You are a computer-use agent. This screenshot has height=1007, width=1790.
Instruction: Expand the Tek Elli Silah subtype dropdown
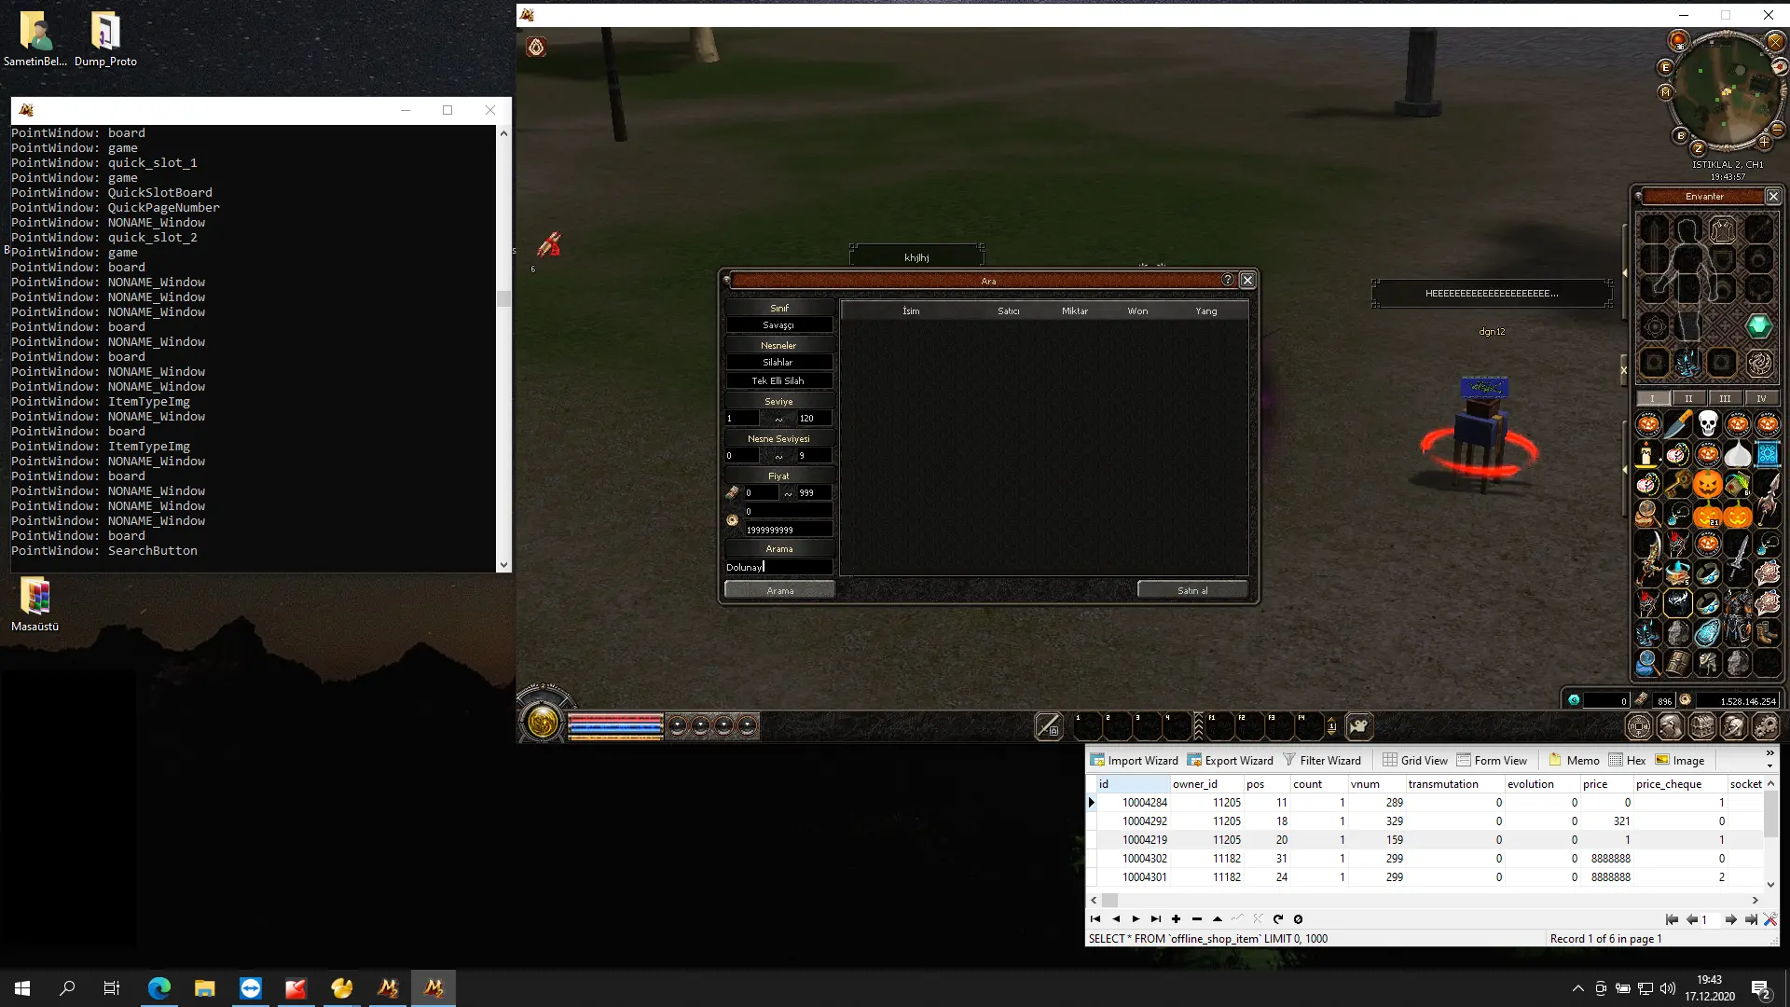coord(778,381)
